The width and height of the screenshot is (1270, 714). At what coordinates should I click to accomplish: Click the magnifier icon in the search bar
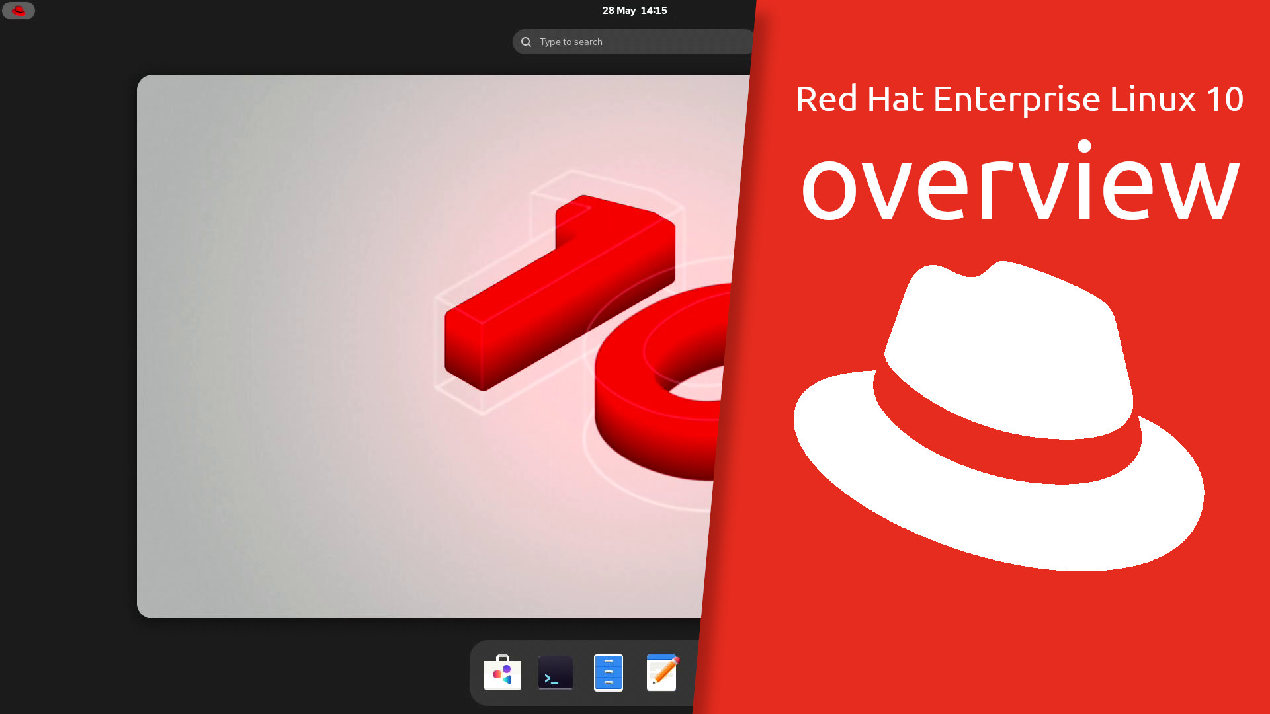(526, 42)
